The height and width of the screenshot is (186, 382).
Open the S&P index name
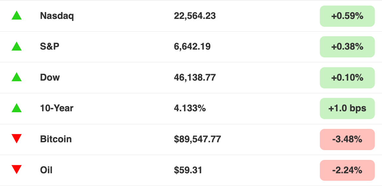50,46
